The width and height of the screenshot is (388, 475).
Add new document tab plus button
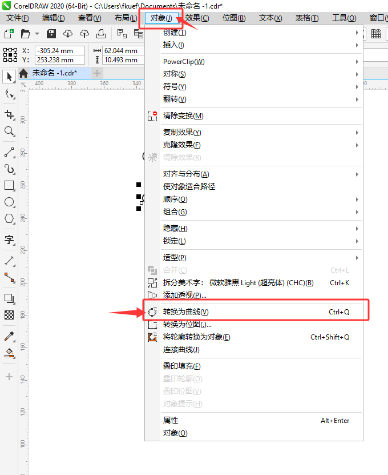97,73
